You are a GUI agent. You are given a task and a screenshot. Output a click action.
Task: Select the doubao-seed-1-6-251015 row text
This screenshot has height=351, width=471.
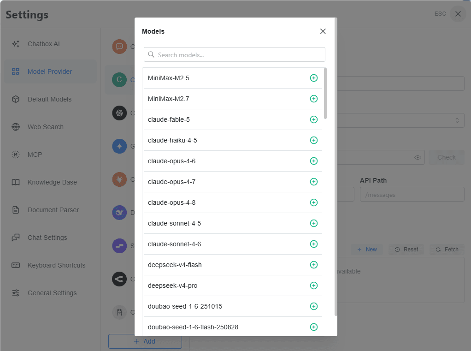click(185, 306)
